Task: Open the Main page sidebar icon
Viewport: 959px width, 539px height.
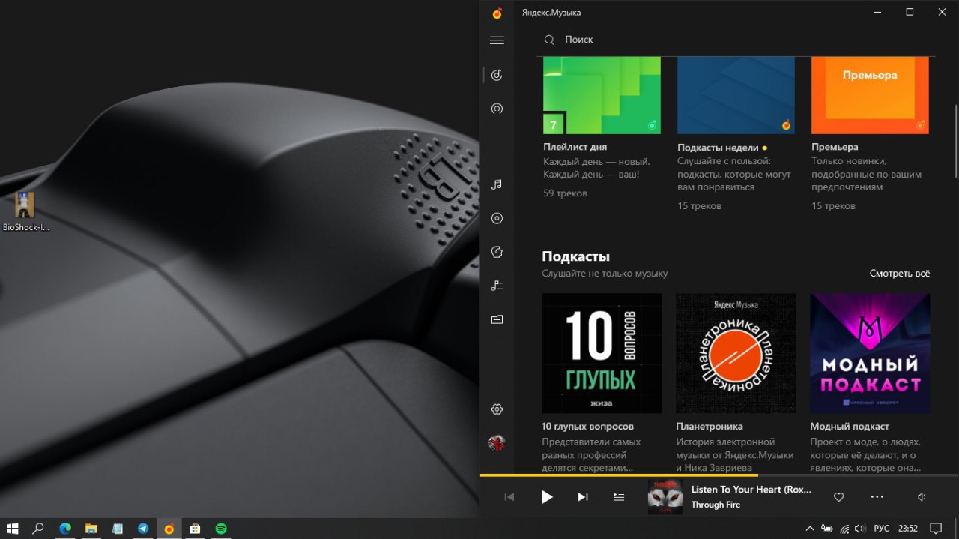Action: click(497, 75)
